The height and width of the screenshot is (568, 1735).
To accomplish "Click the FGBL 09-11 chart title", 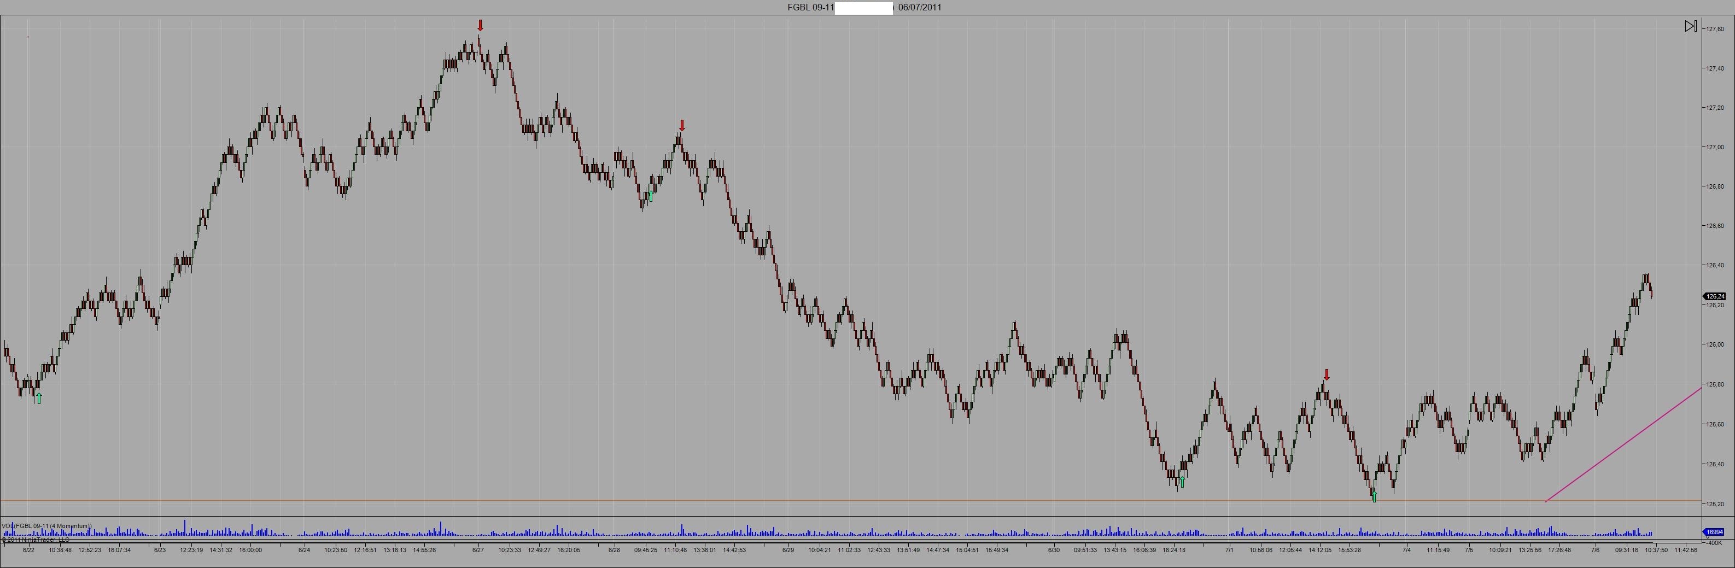I will (x=810, y=8).
